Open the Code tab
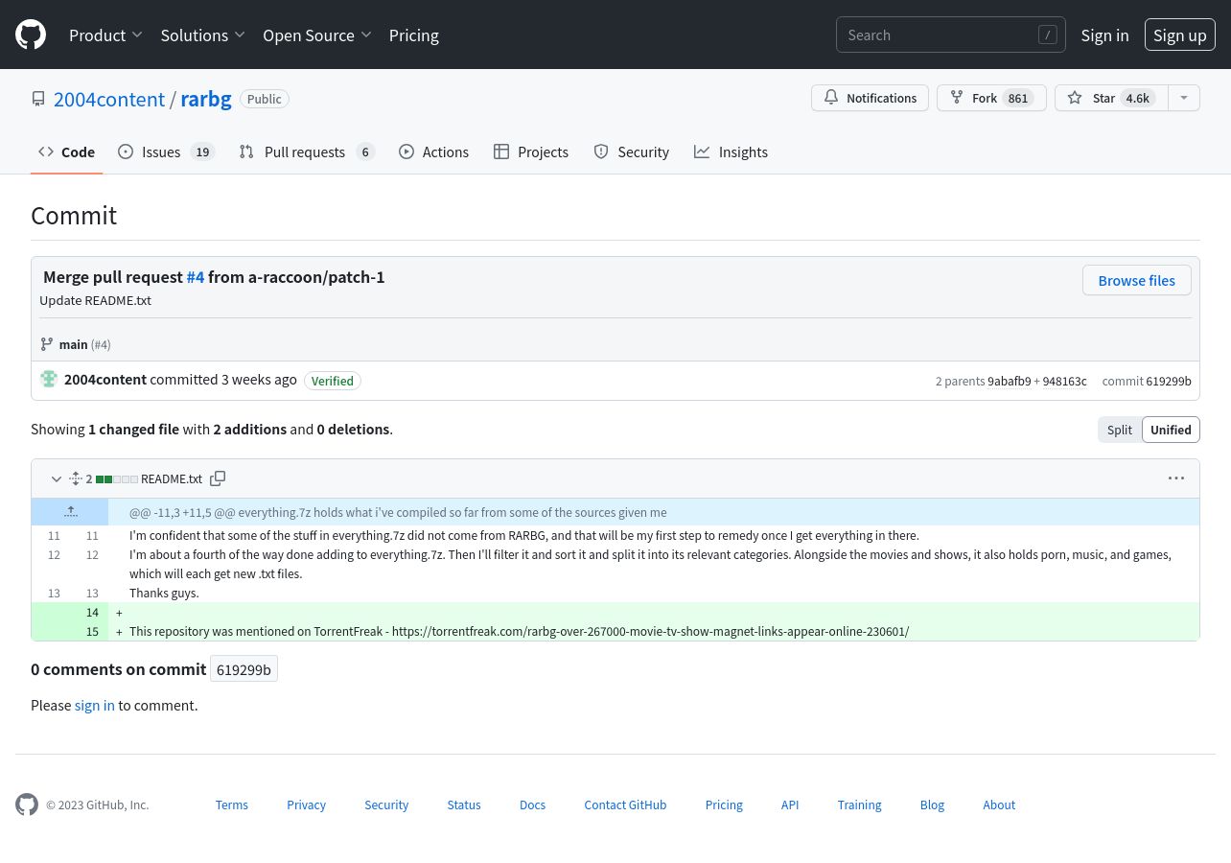1231x863 pixels. point(66,152)
